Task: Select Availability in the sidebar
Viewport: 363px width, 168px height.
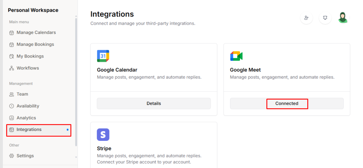Action: [28, 106]
